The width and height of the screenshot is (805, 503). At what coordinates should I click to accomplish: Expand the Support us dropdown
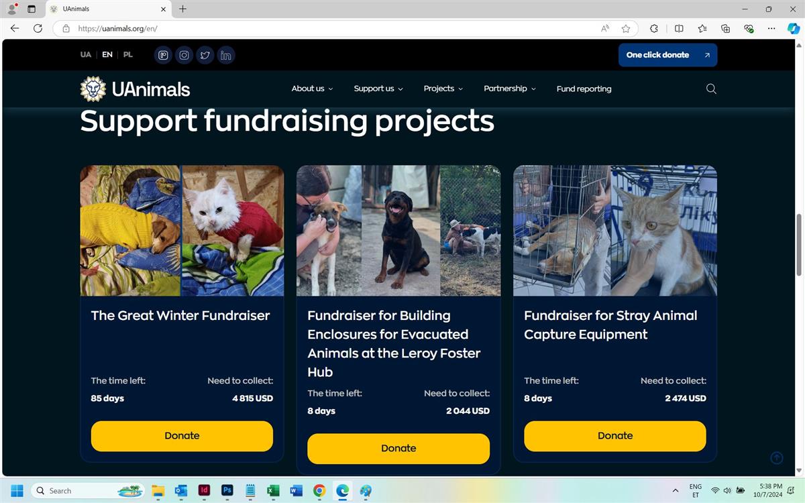click(378, 89)
